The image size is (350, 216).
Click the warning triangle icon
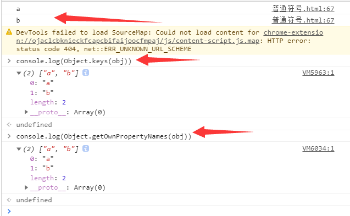coord(9,32)
